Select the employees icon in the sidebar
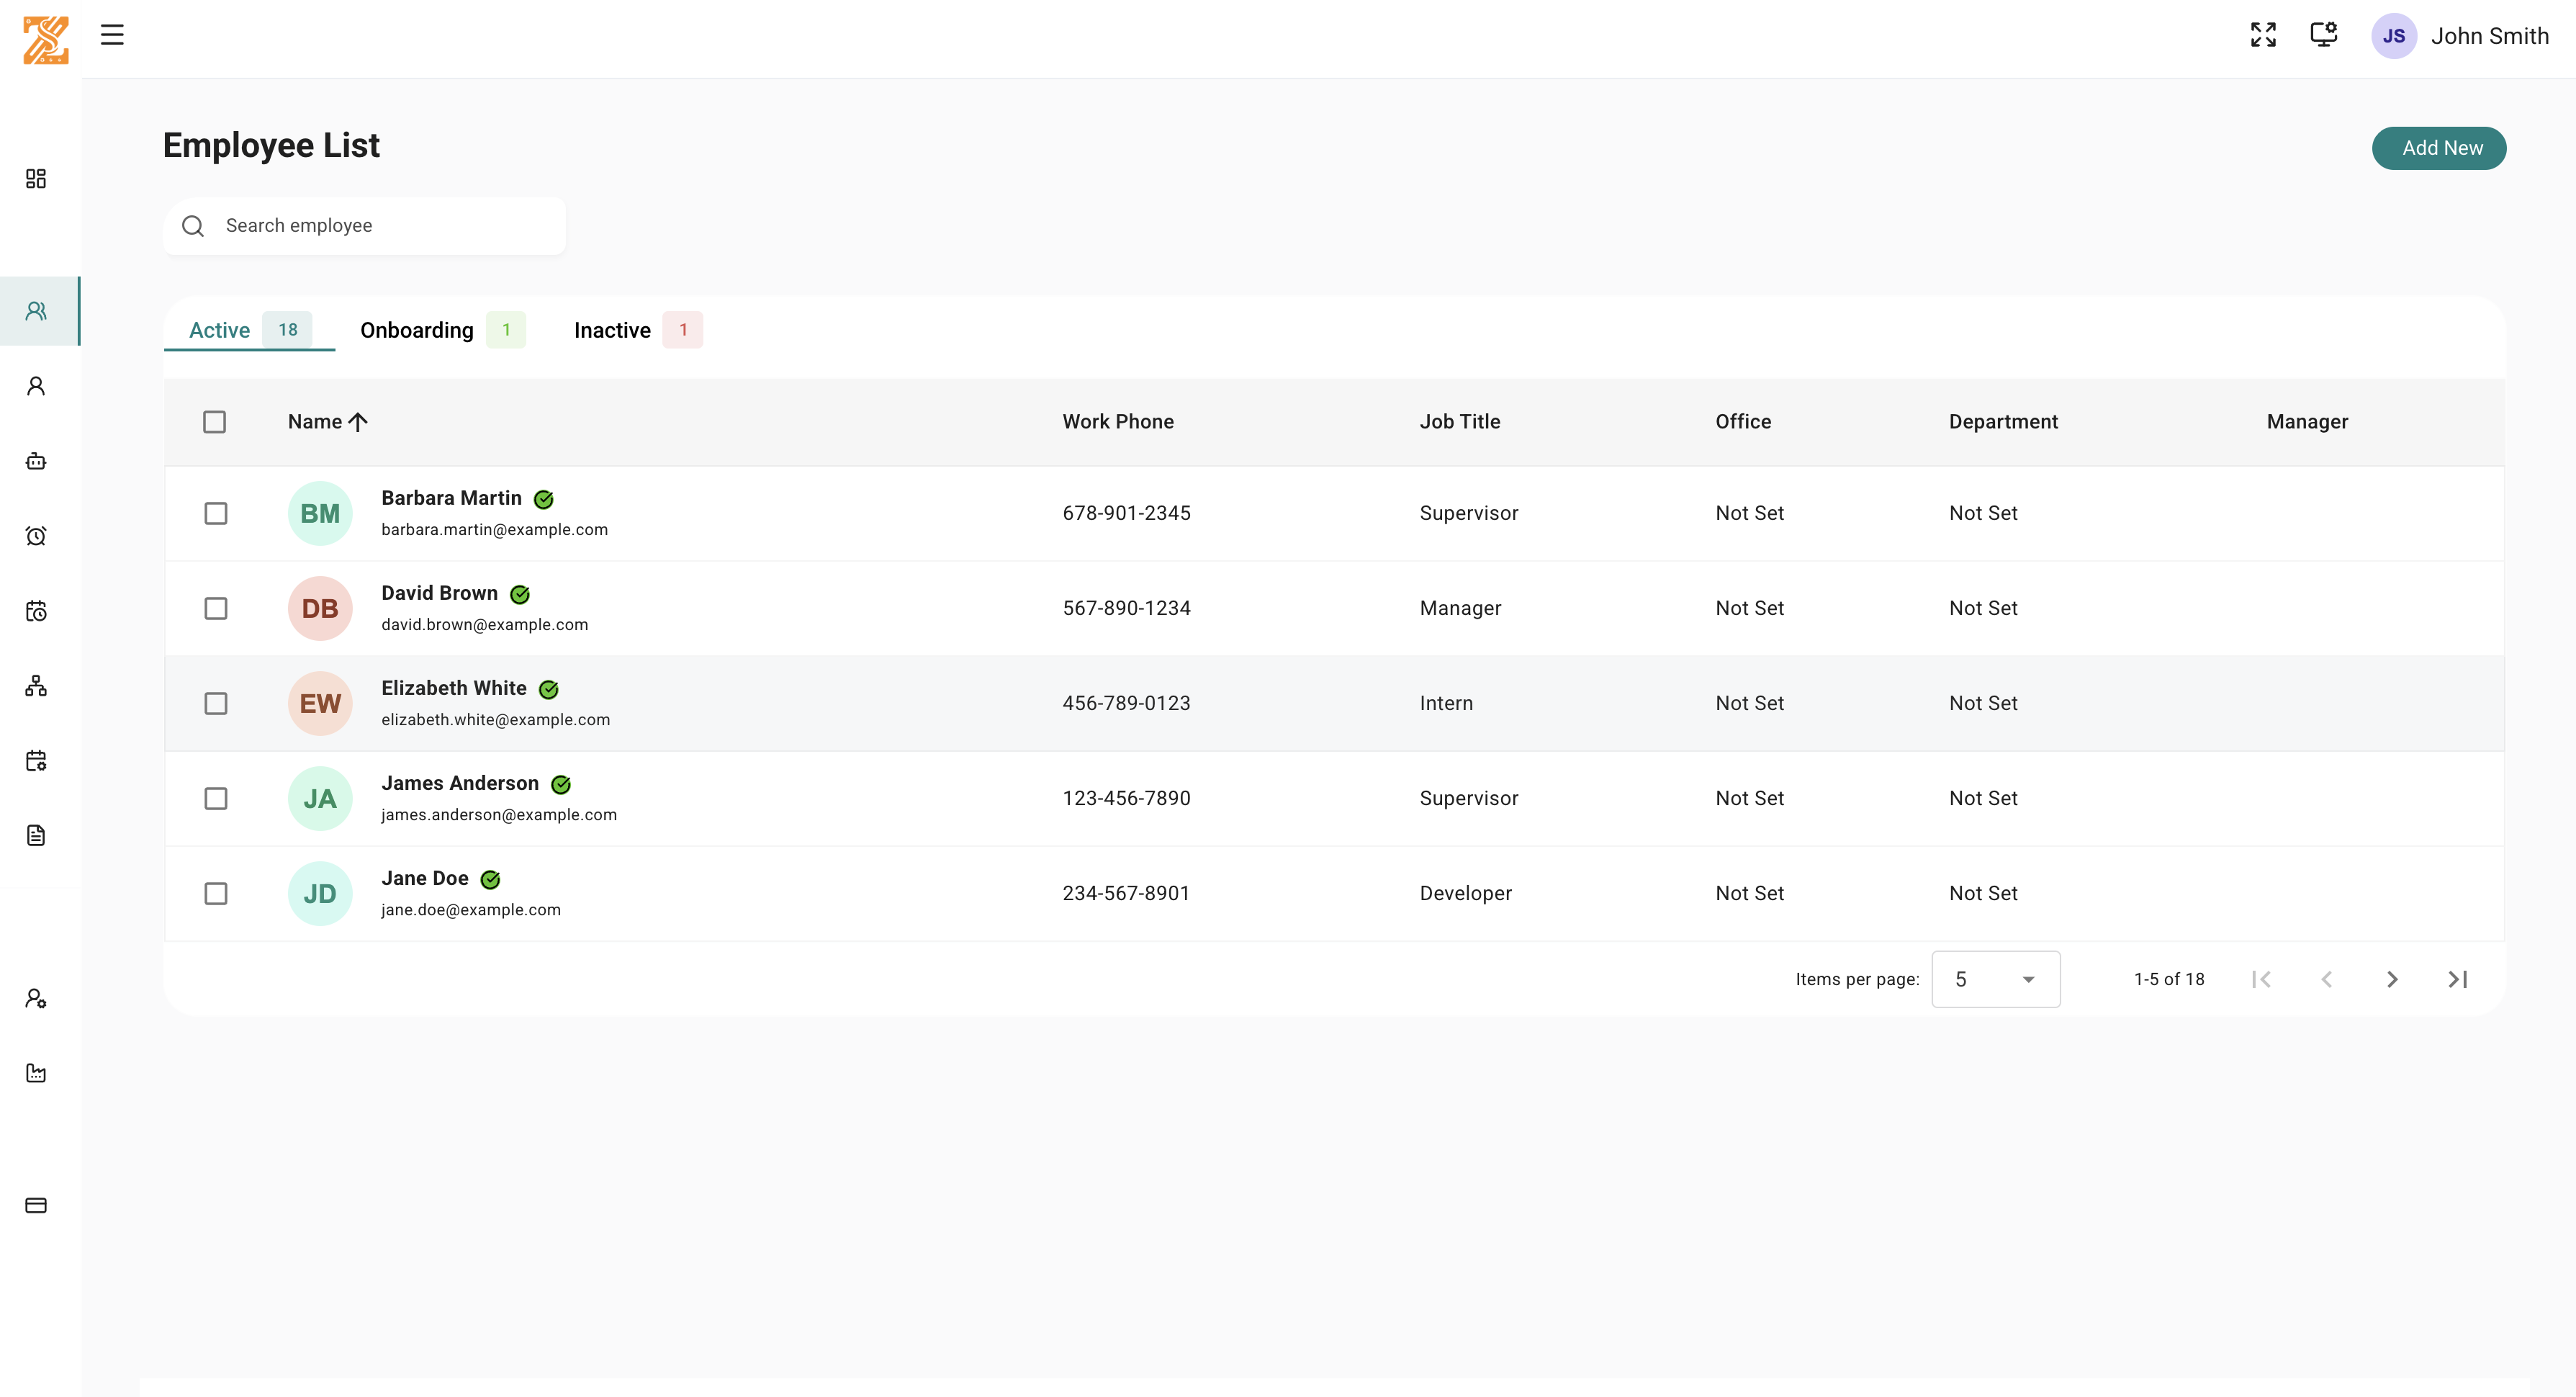Screen dimensions: 2576x1397 (36, 310)
